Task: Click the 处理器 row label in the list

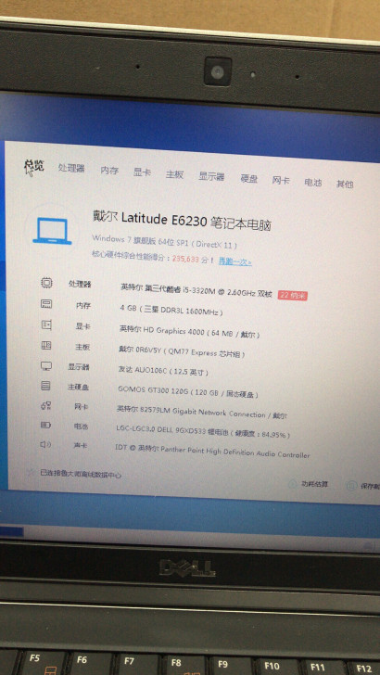Action: point(80,284)
